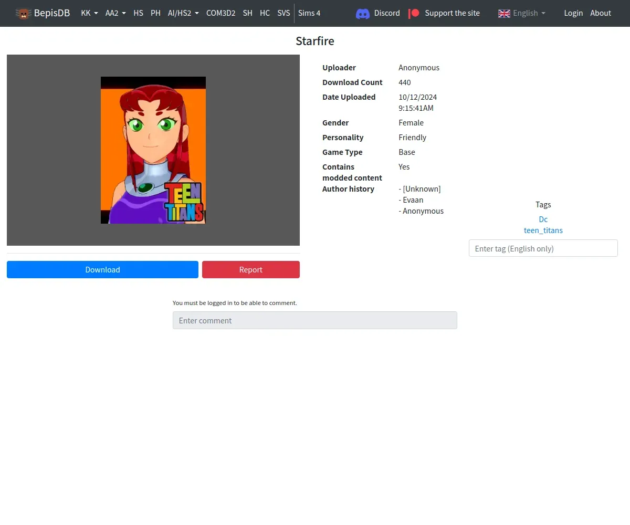Open the HC section
630x525 pixels.
coord(265,13)
